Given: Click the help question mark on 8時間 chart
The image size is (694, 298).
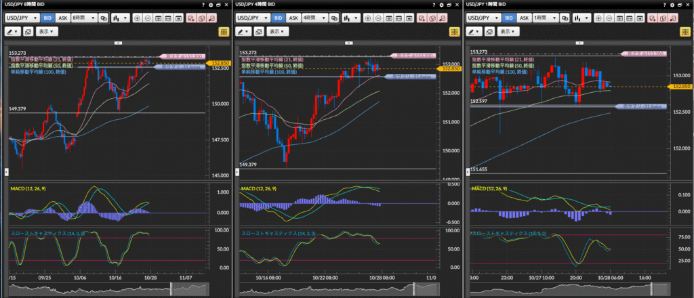Looking at the screenshot, I should click(x=203, y=5).
